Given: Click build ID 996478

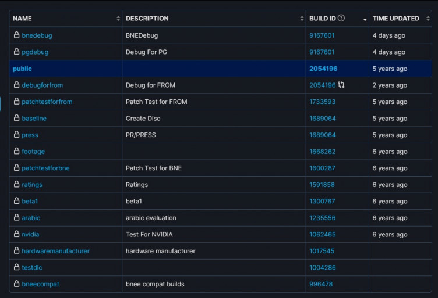Looking at the screenshot, I should pos(321,284).
